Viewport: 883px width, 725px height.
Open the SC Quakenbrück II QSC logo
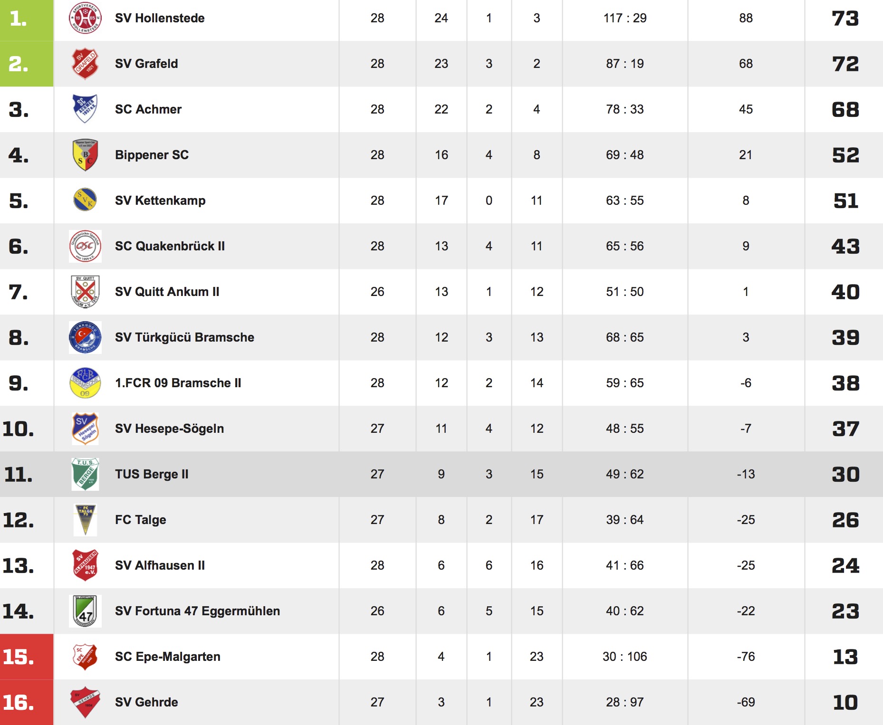tap(85, 246)
